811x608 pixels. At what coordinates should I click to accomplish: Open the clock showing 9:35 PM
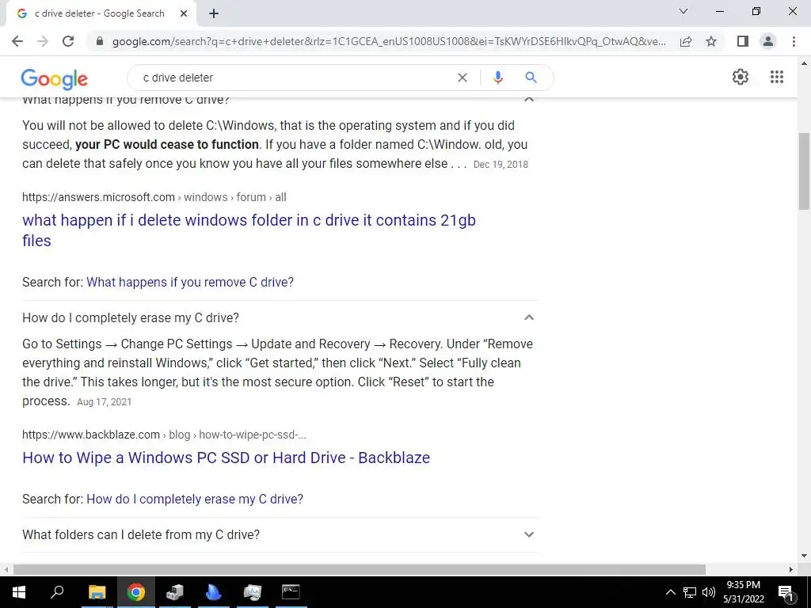(744, 592)
